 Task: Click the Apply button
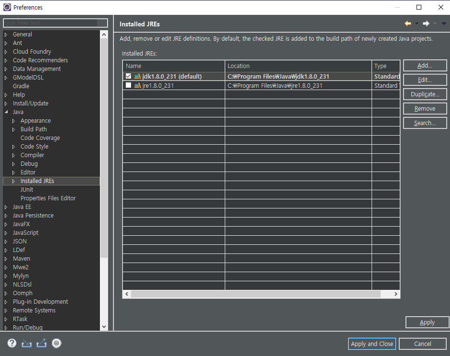(427, 322)
